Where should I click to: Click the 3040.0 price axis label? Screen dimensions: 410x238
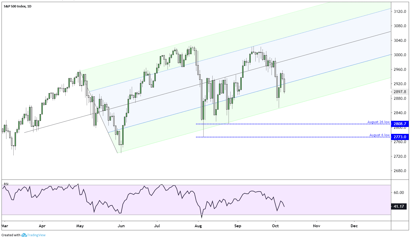coord(400,40)
